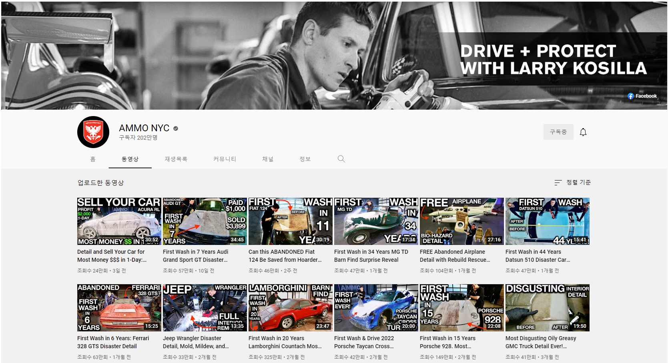Screen dimensions: 668x363
Task: Click the AMMO NYC channel name
Action: [144, 128]
